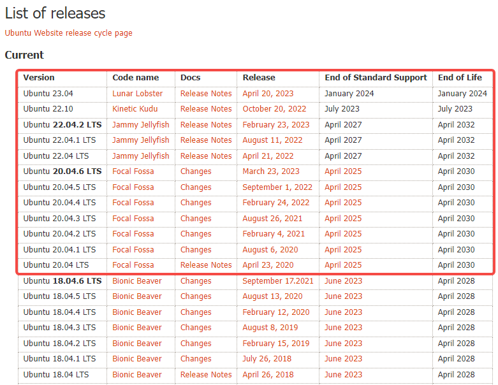This screenshot has width=498, height=385.
Task: Click the August 6, 2020 release date link
Action: 270,250
